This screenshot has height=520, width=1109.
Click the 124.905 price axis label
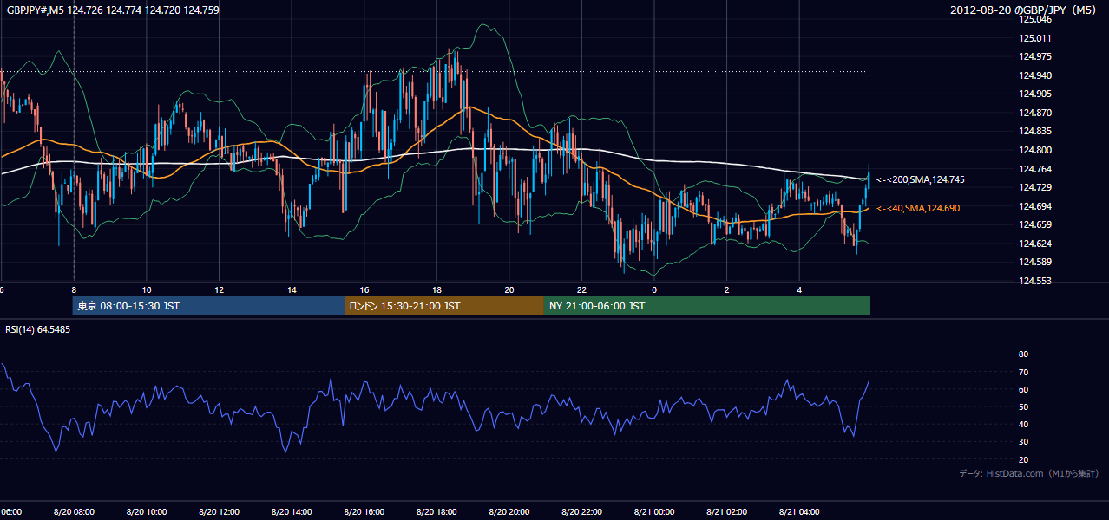point(1035,94)
